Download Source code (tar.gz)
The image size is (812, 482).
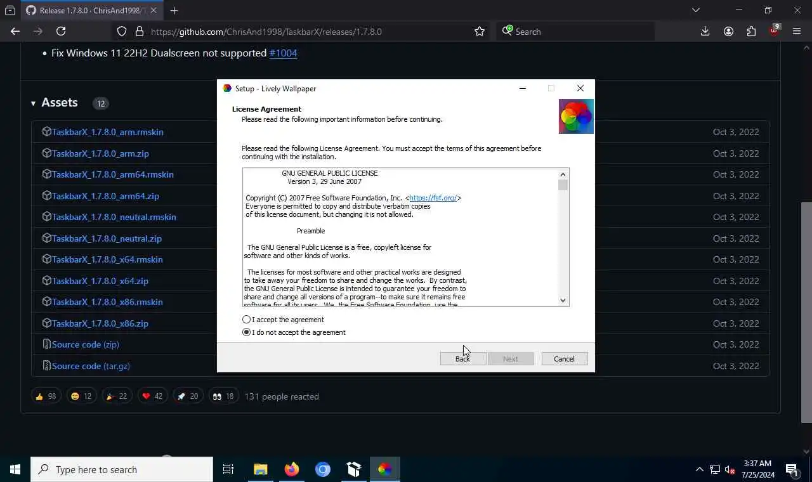tap(91, 366)
